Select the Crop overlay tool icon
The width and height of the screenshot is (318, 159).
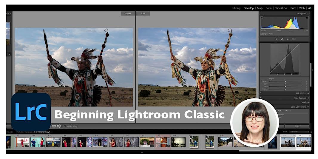pos(277,39)
